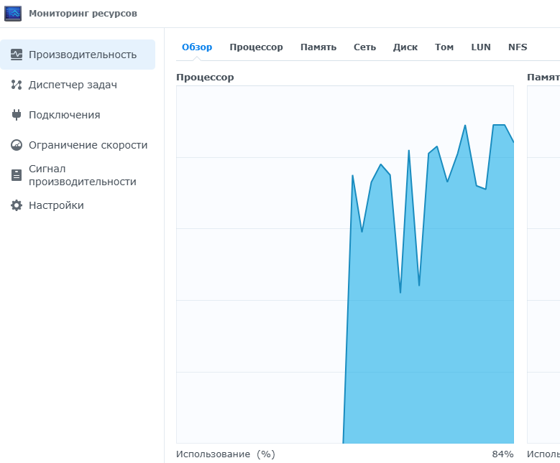Select Сигнал производительности entry

78,175
